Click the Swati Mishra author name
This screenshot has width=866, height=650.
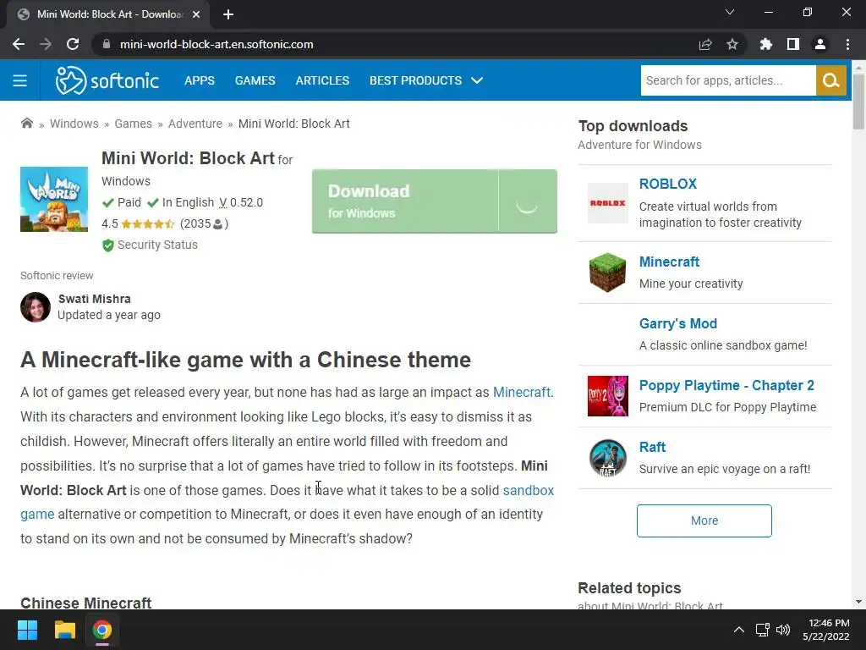coord(95,299)
